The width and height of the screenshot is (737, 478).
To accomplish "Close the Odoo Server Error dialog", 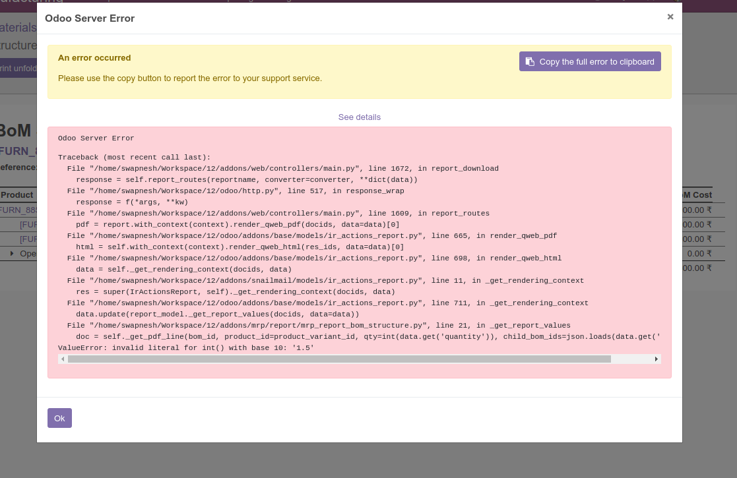I will [670, 16].
